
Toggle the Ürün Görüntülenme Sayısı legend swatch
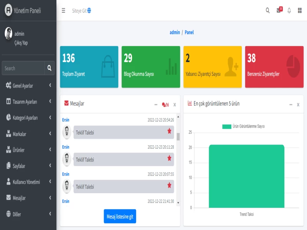point(227,127)
